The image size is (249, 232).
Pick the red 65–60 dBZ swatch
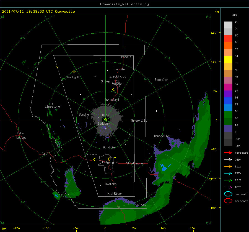coord(228,39)
